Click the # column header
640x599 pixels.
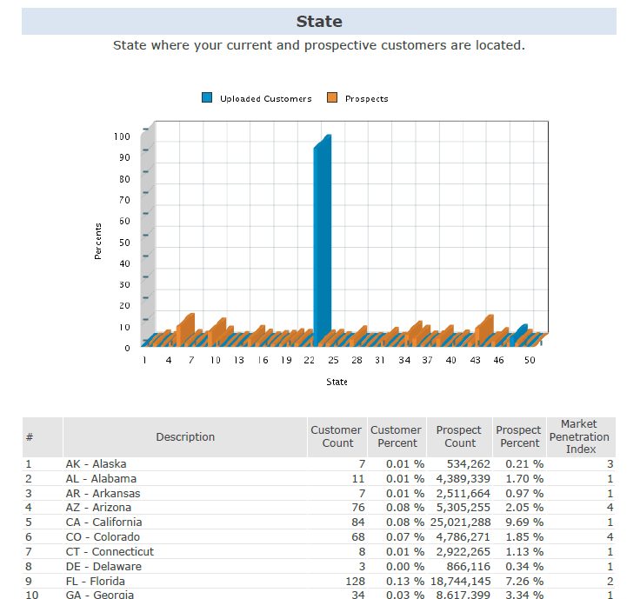click(42, 437)
